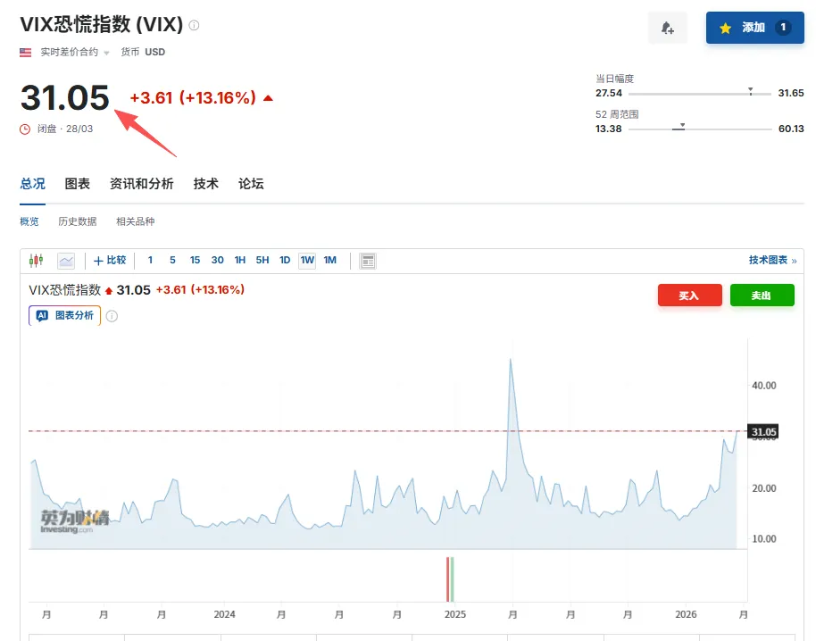Image resolution: width=816 pixels, height=641 pixels.
Task: Open the 资讯和分析 tab
Action: pyautogui.click(x=142, y=184)
